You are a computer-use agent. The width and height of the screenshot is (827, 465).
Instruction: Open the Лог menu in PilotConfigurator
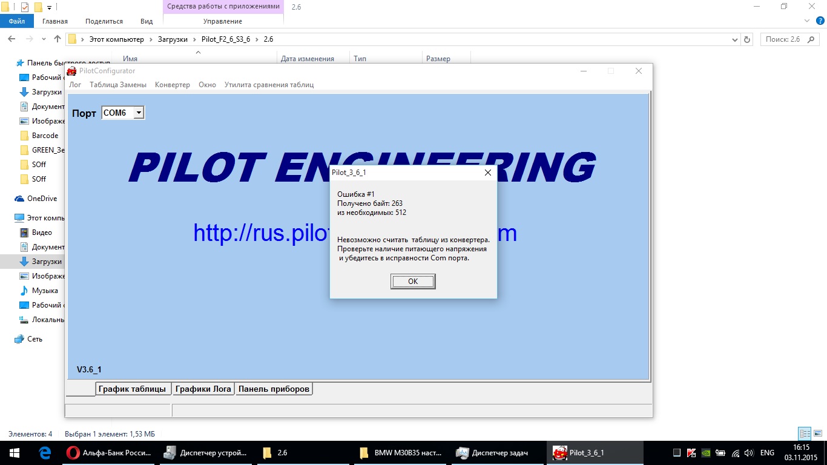[75, 85]
